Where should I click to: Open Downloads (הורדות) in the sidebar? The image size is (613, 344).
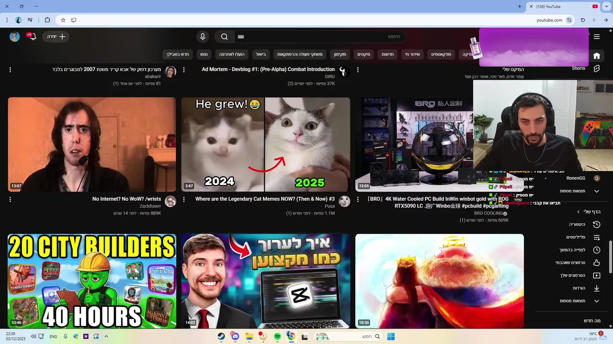587,288
